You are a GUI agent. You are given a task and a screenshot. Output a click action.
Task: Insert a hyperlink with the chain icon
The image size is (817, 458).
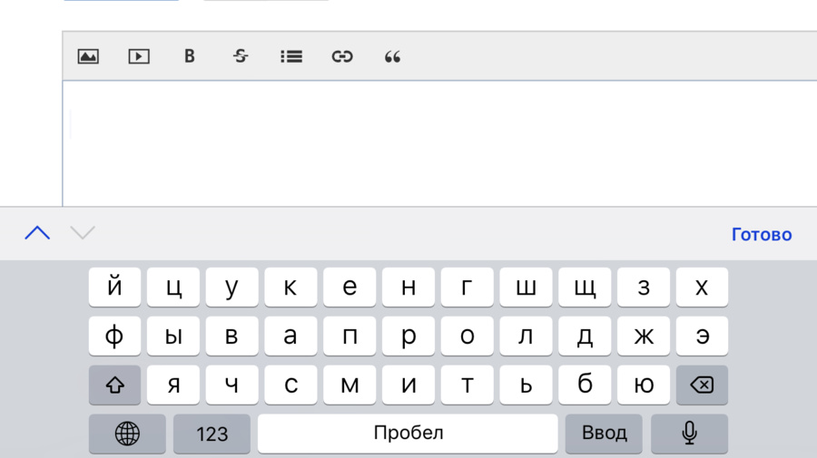[342, 56]
